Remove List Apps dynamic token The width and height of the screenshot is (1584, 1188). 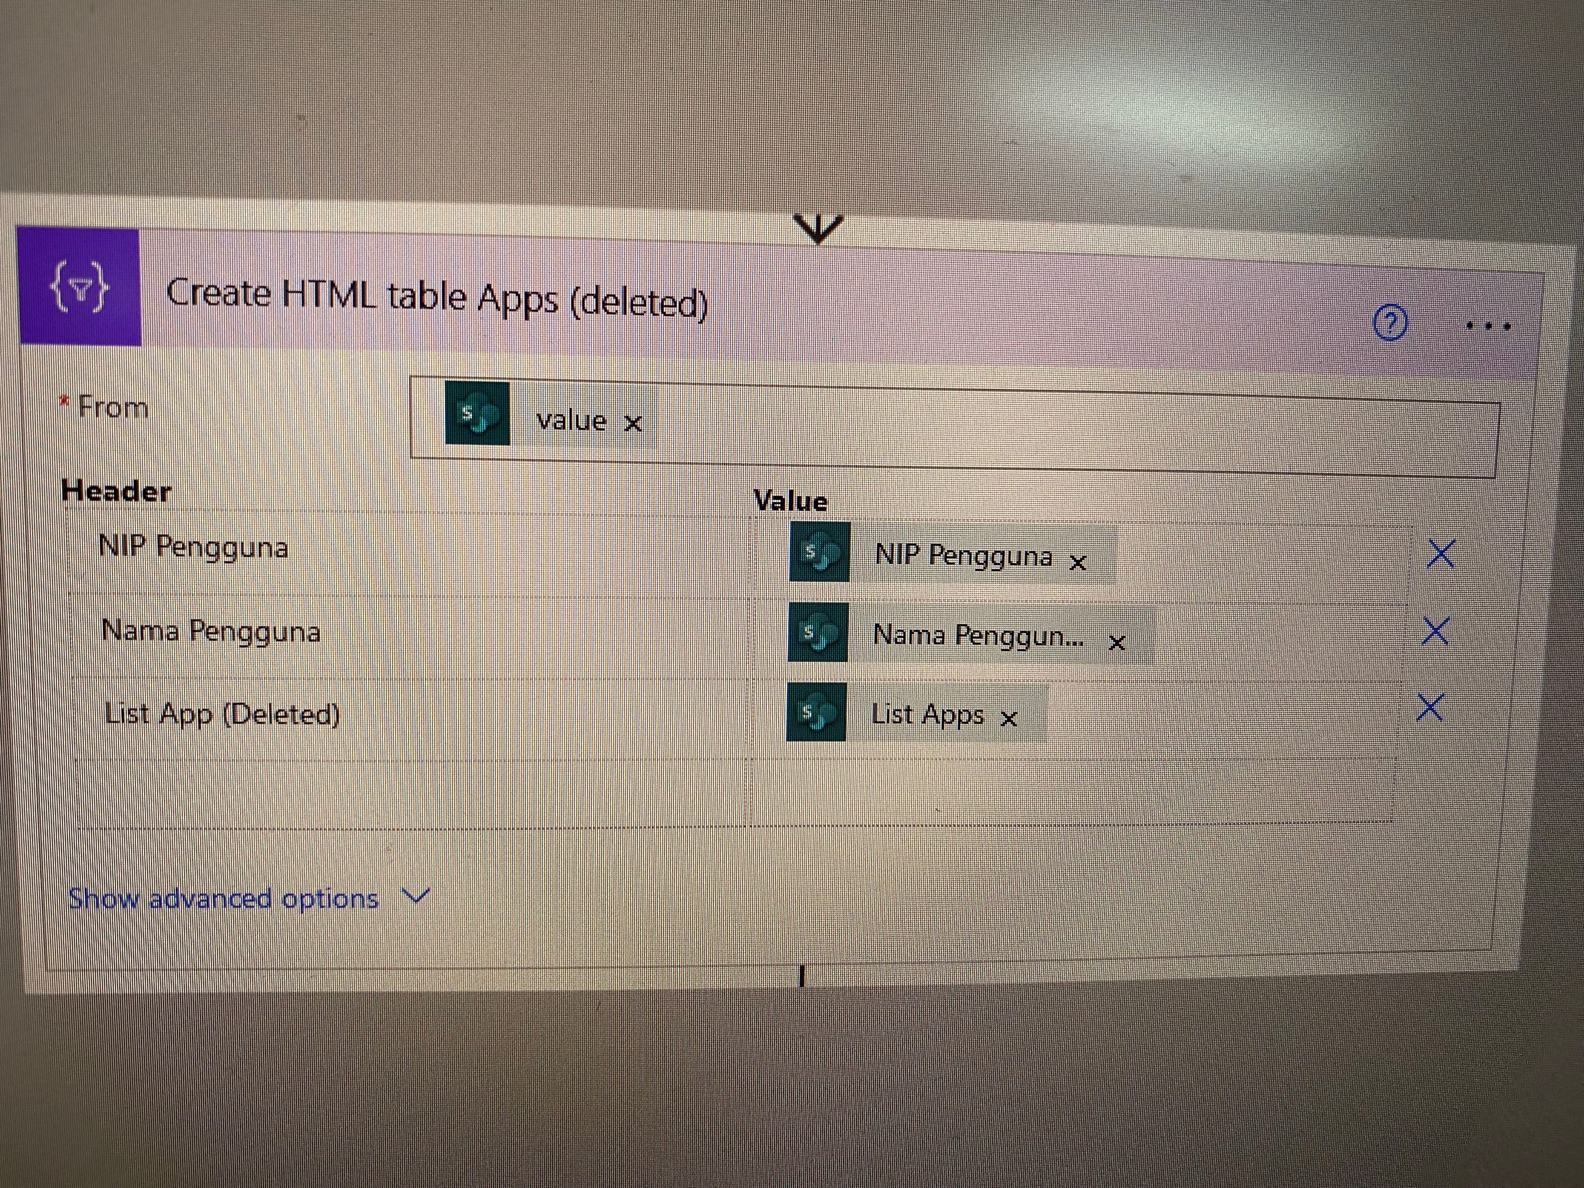pyautogui.click(x=1008, y=718)
